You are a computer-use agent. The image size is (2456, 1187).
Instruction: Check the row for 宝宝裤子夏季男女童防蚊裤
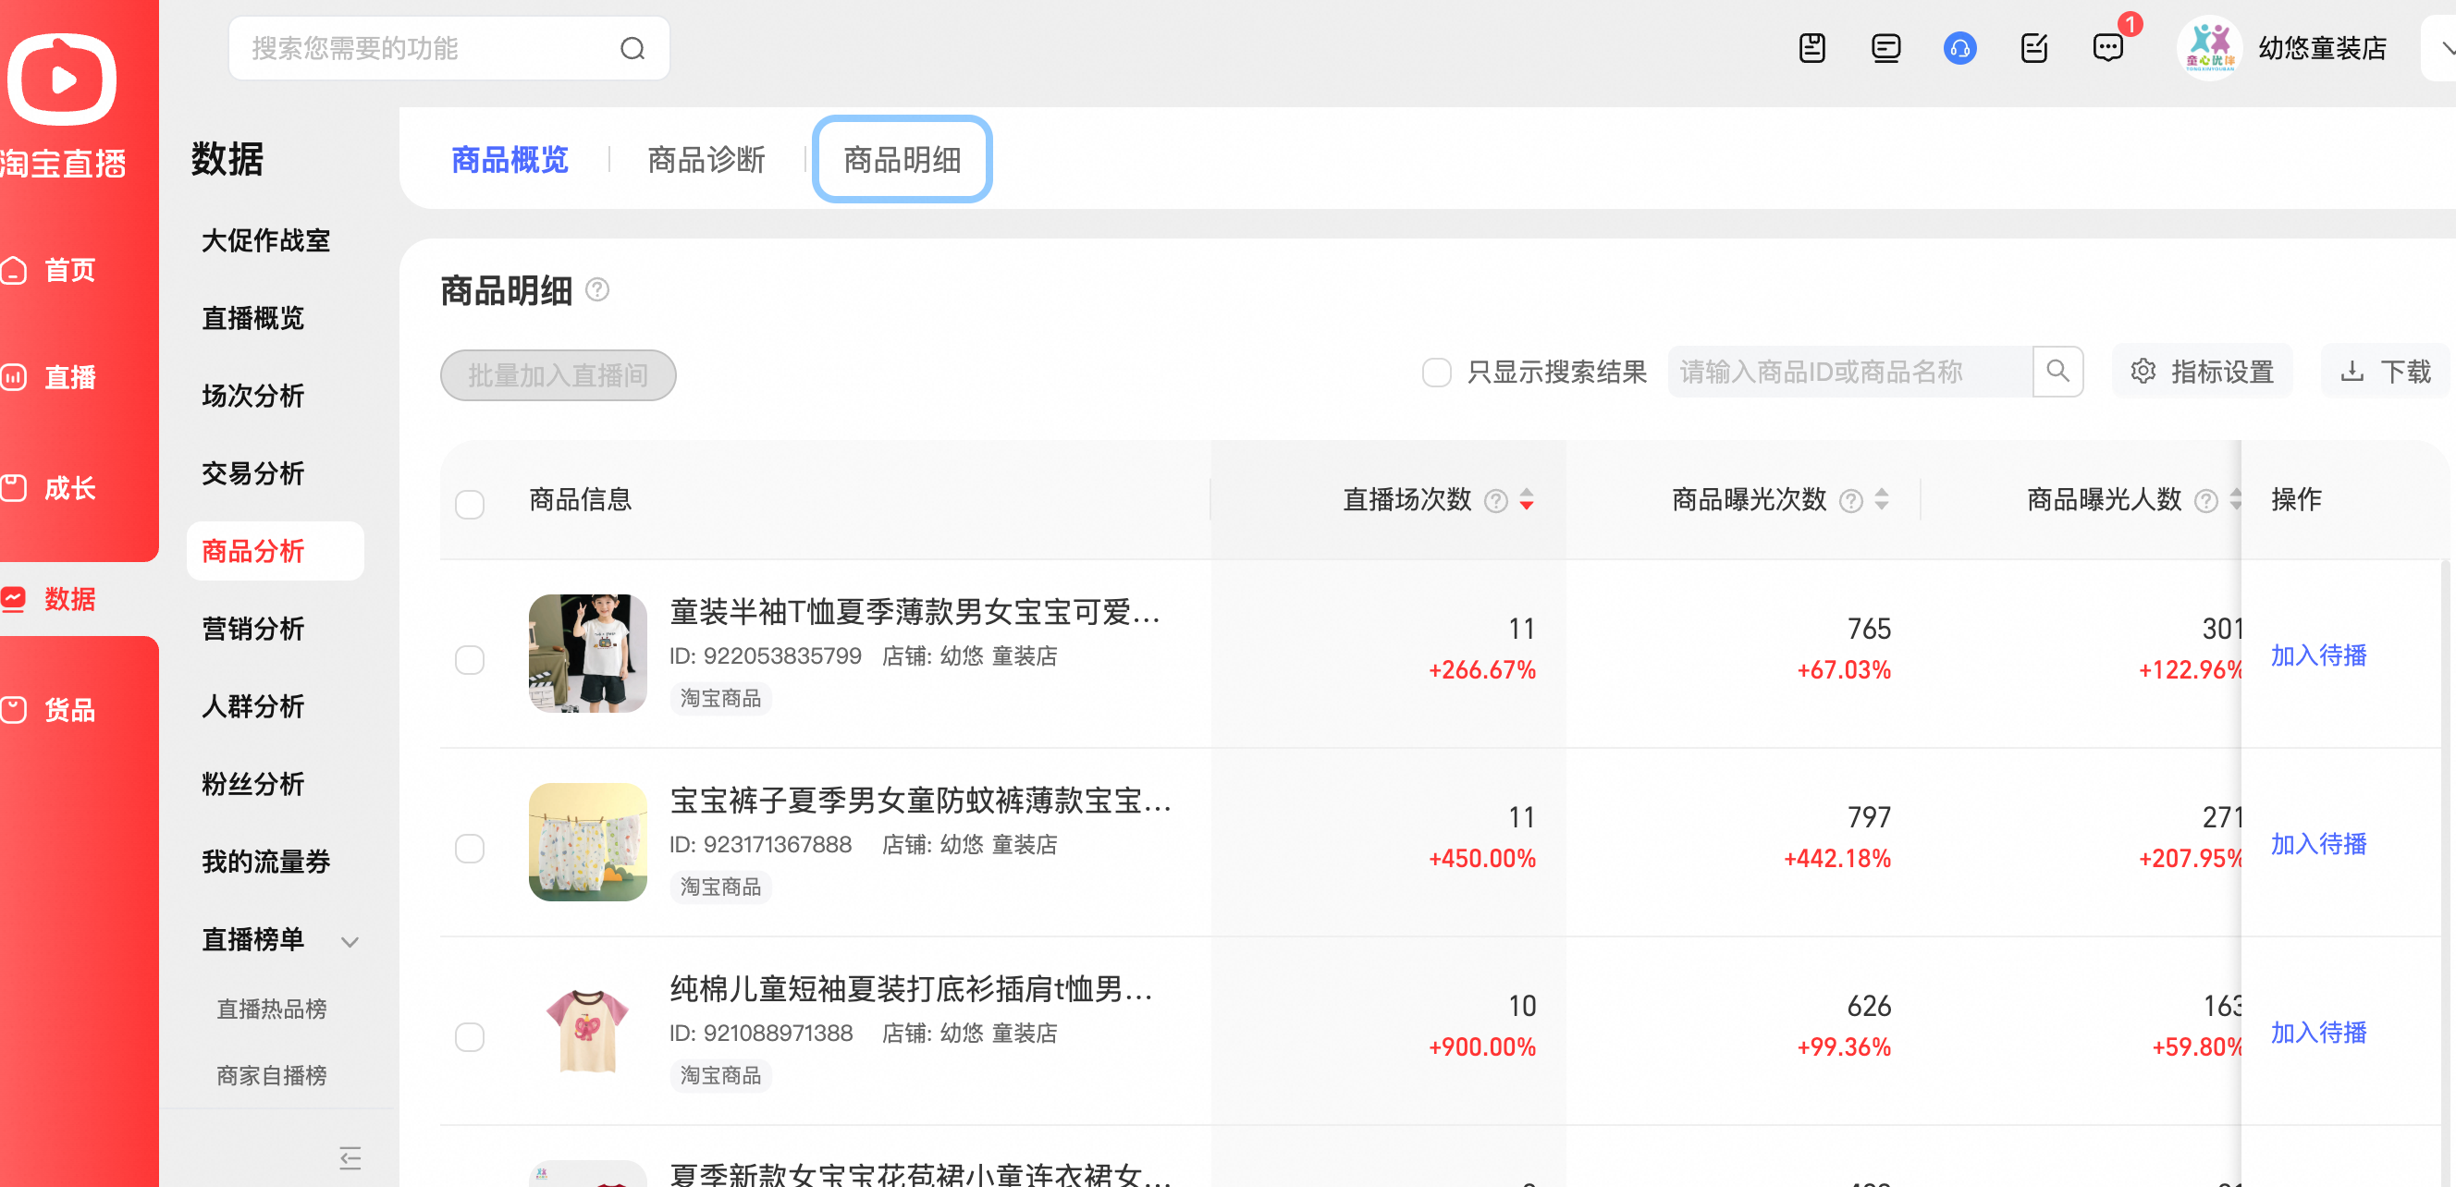coord(469,848)
